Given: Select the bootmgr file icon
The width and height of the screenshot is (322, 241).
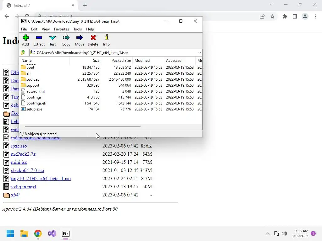Looking at the screenshot, I should pos(23,97).
